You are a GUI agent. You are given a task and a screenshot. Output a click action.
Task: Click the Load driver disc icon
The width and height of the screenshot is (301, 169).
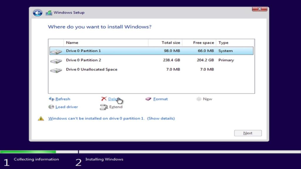click(51, 107)
